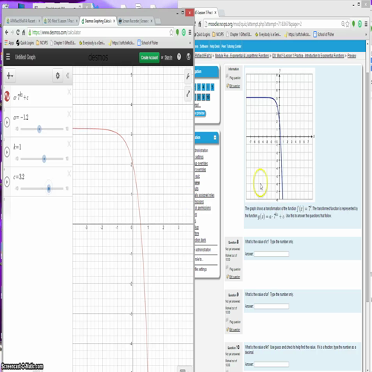Click the Desmos help question mark icon
Image resolution: width=372 pixels, height=372 pixels.
click(179, 57)
